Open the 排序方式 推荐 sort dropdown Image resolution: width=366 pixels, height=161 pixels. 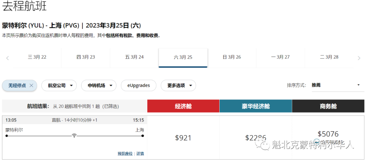(x=338, y=85)
